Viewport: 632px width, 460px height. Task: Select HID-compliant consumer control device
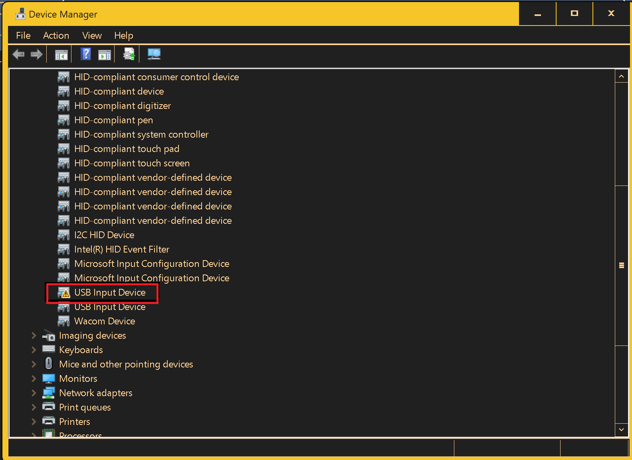click(157, 77)
